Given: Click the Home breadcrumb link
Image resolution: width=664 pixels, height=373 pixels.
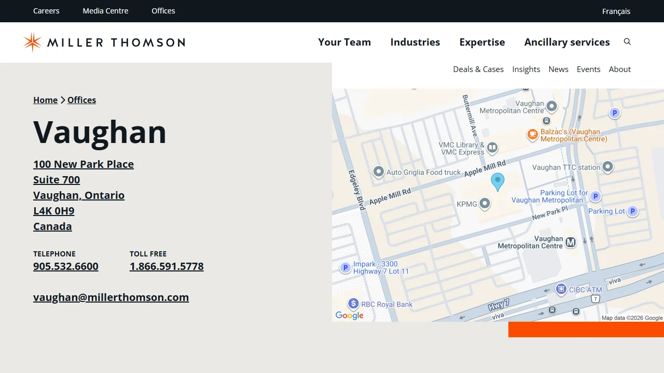Looking at the screenshot, I should (45, 100).
